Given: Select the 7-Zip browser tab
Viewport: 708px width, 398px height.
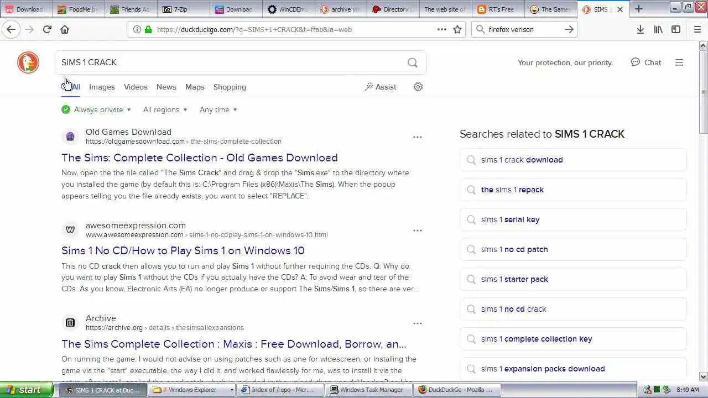Looking at the screenshot, I should pos(183,9).
